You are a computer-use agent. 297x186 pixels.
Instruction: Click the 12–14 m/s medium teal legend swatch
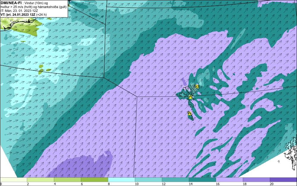click(x=176, y=180)
